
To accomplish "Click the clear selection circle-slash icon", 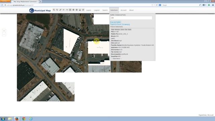I will pyautogui.click(x=83, y=10).
